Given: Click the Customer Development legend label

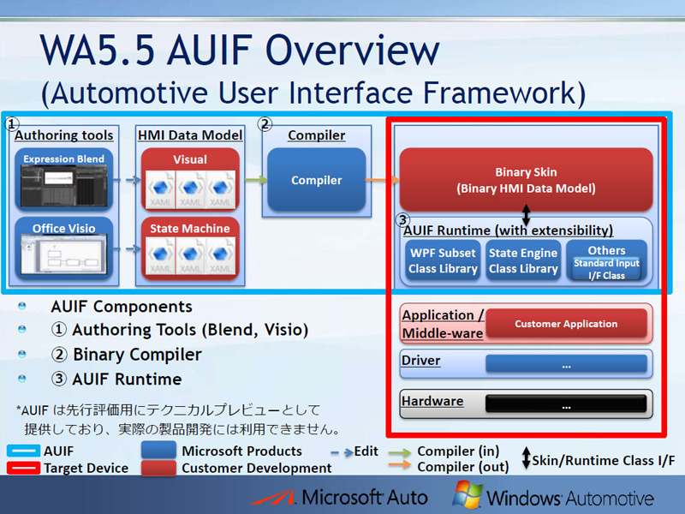Looking at the screenshot, I should 256,468.
